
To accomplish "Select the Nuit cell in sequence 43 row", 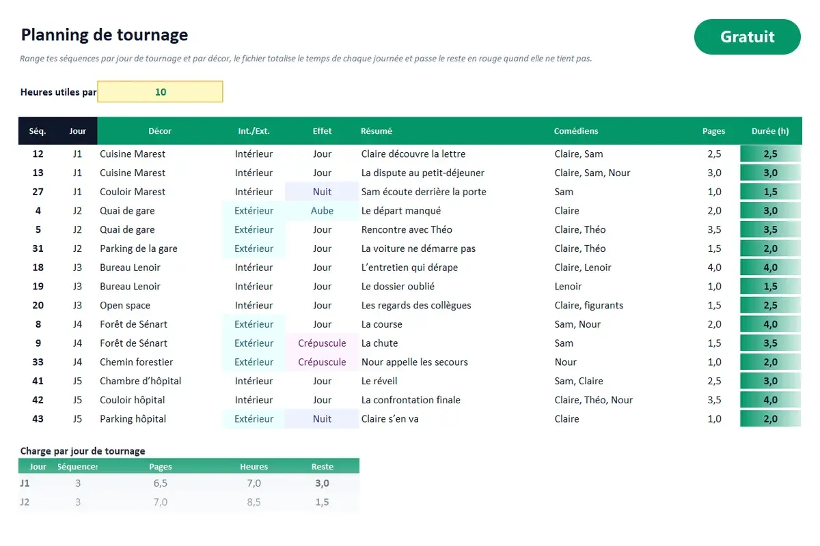I will point(323,419).
